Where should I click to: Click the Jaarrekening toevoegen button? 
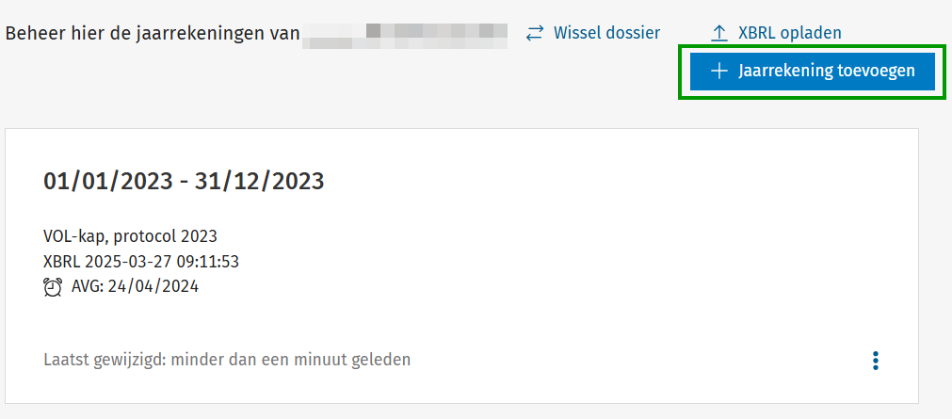click(x=813, y=71)
